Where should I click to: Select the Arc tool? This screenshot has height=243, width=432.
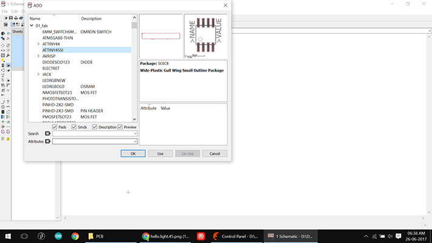tap(9, 107)
